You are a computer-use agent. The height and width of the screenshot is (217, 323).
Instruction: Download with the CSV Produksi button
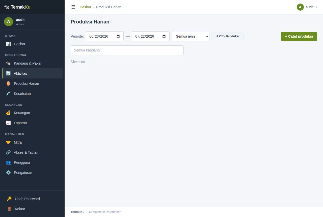[227, 36]
